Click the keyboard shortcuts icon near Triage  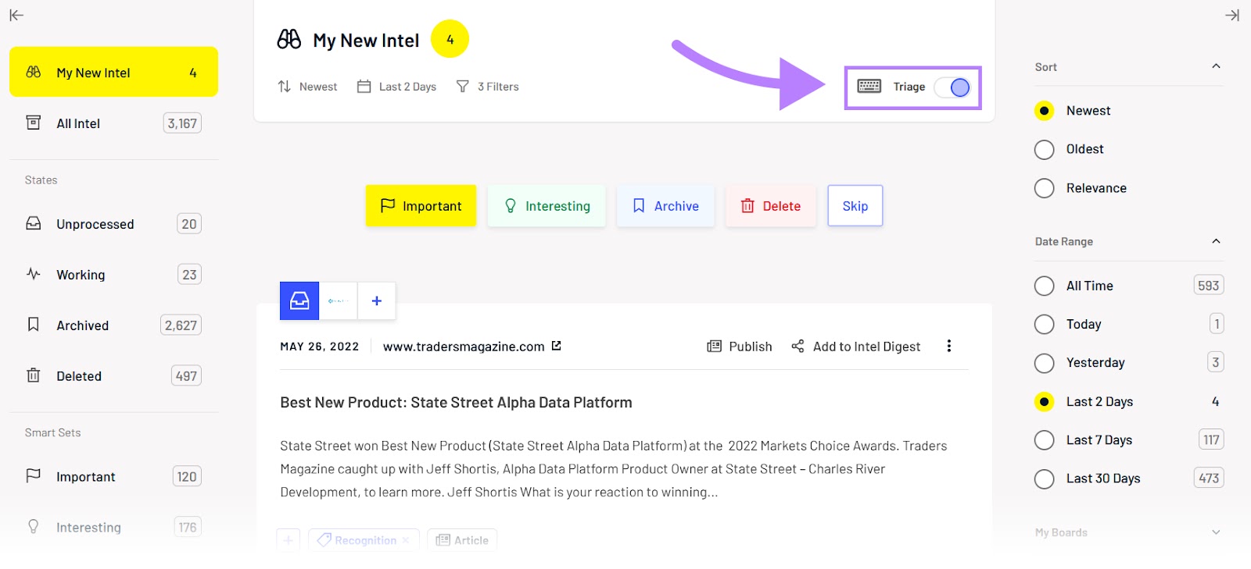[x=869, y=87]
